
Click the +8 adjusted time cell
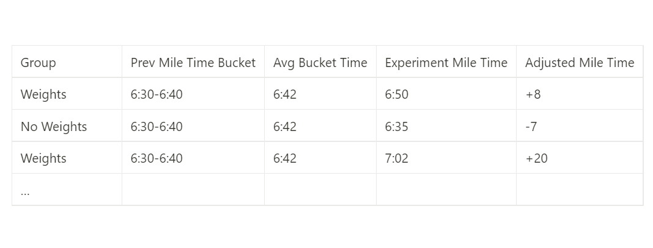click(x=533, y=94)
